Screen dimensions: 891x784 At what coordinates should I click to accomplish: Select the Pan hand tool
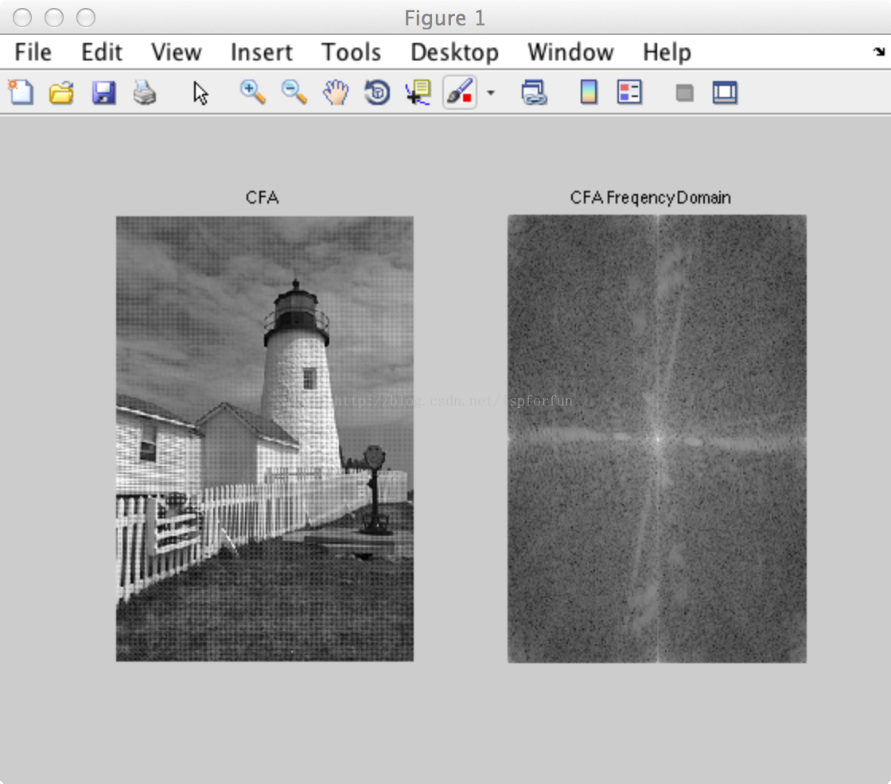tap(336, 92)
